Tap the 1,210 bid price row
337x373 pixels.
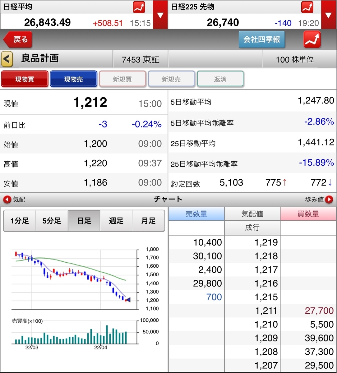pyautogui.click(x=252, y=325)
